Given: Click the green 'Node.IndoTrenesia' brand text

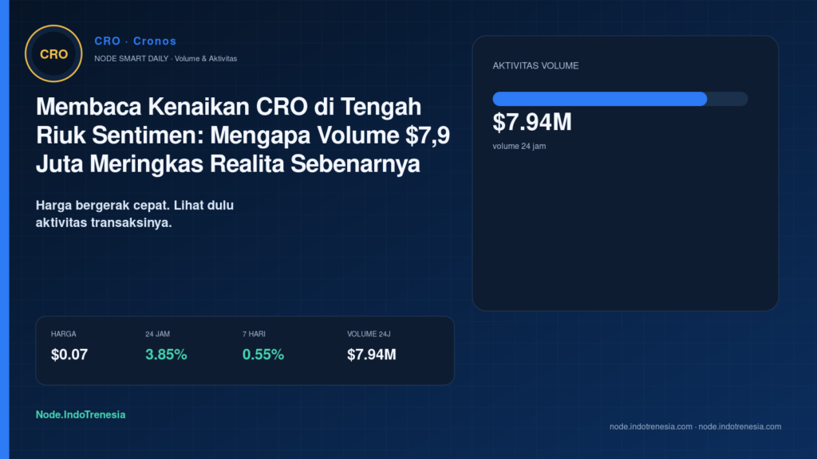Looking at the screenshot, I should [81, 414].
